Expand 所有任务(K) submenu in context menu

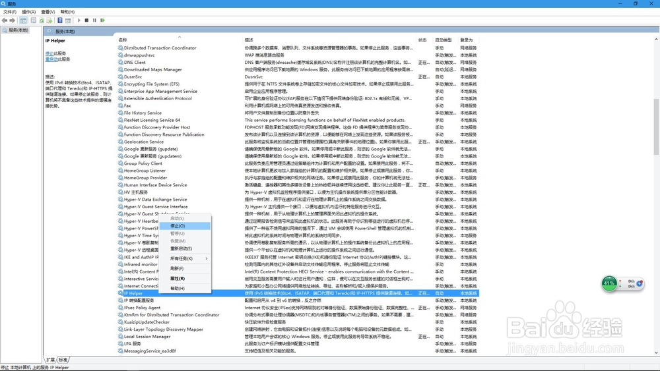click(x=185, y=258)
